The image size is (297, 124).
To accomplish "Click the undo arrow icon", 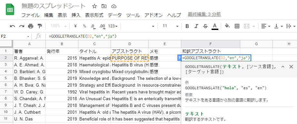I will (x=13, y=26).
